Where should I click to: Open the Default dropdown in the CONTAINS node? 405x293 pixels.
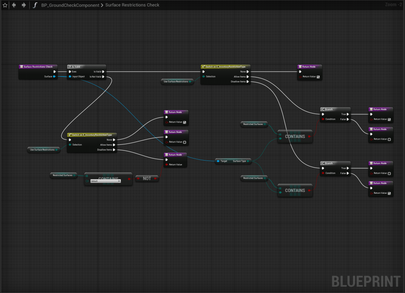click(x=105, y=181)
